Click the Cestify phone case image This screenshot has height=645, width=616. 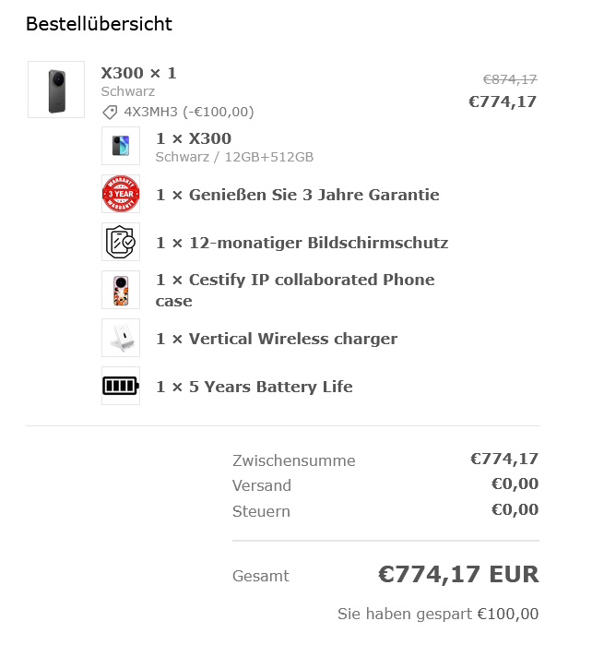pos(121,290)
